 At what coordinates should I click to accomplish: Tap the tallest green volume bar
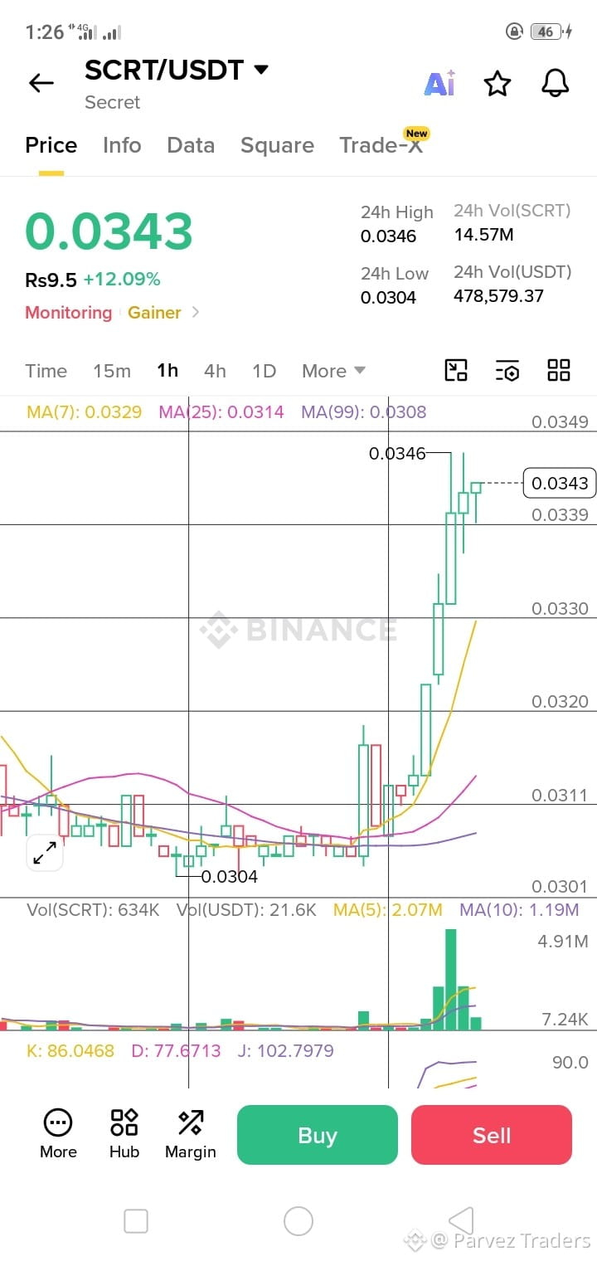(451, 980)
